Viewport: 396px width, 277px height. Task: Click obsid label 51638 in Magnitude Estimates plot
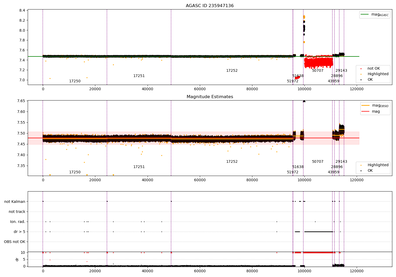click(x=298, y=167)
